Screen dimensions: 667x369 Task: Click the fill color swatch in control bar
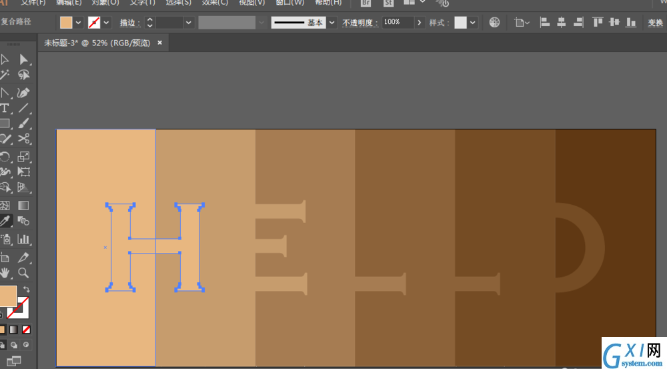click(x=66, y=23)
